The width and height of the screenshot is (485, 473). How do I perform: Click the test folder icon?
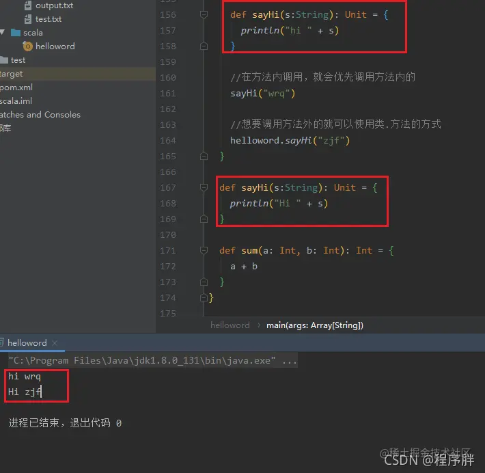point(4,59)
